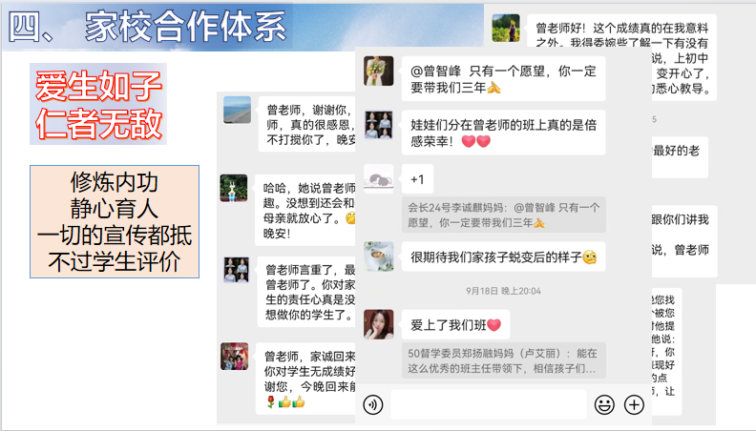Click bouquet avatar beside @曾智峰 message
The height and width of the screenshot is (431, 756).
click(379, 71)
